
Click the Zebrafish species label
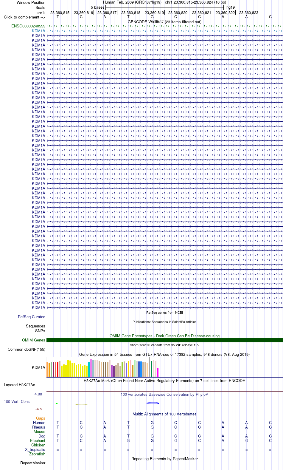pos(38,454)
